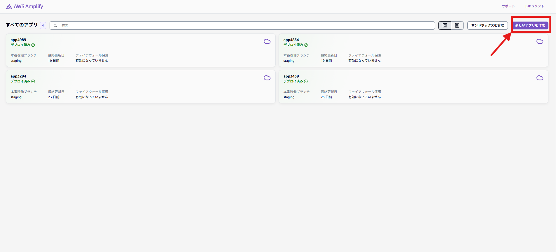Switch to list view layout

pos(457,26)
